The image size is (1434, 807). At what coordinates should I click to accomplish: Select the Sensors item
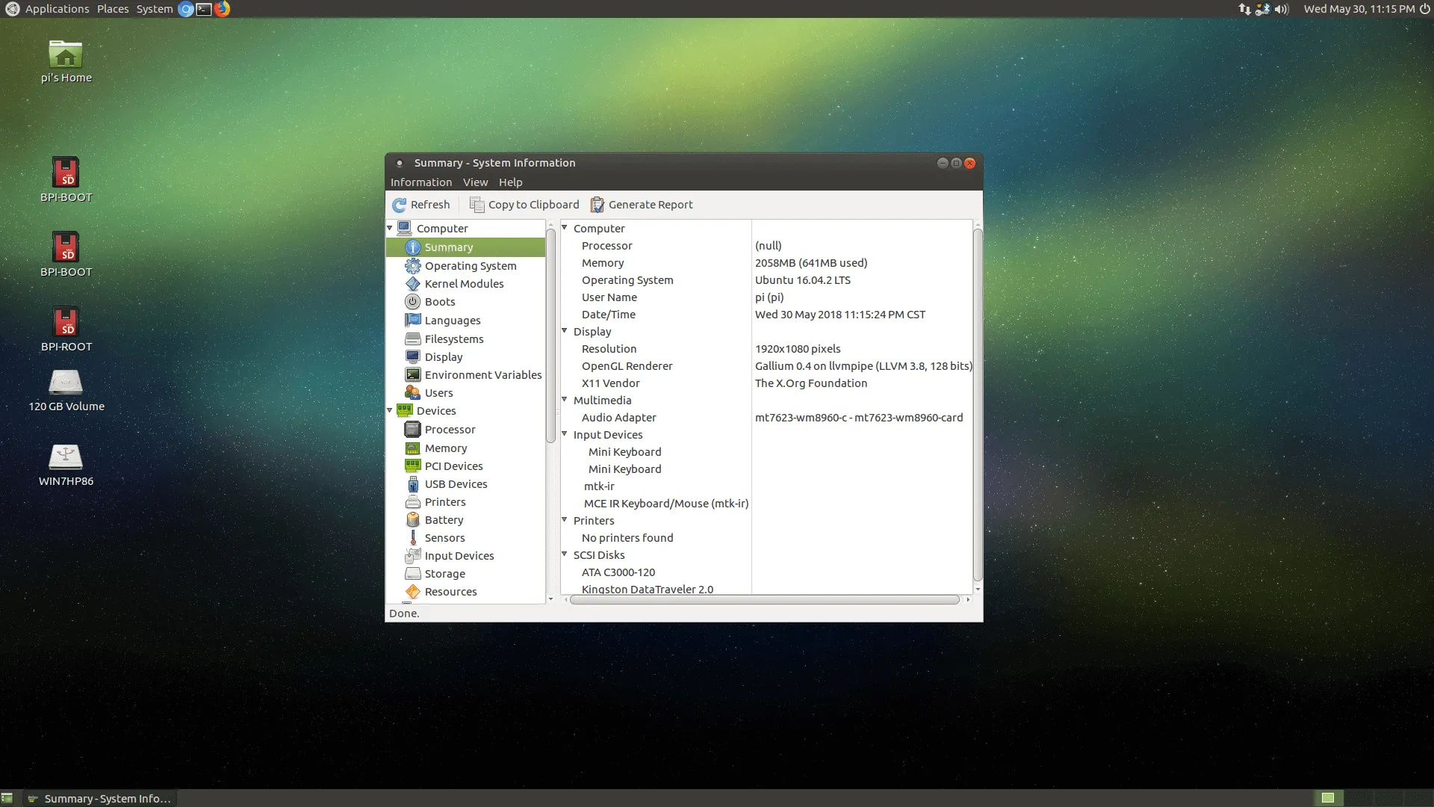click(x=444, y=538)
